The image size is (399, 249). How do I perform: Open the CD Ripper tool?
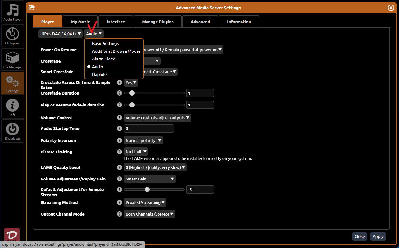[12, 35]
